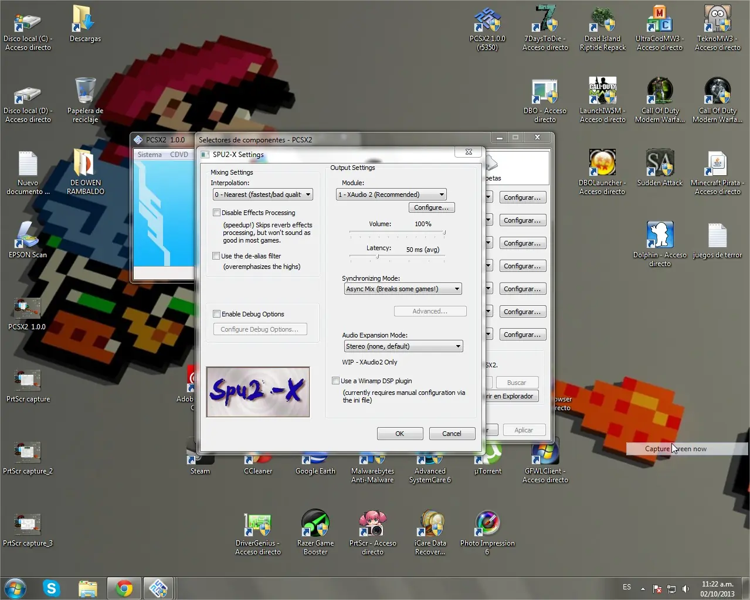750x600 pixels.
Task: Check Enable Debug Options
Action: click(x=216, y=314)
